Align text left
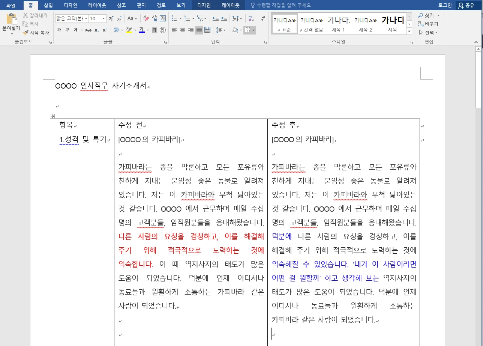Image resolution: width=483 pixels, height=346 pixels. point(174,30)
